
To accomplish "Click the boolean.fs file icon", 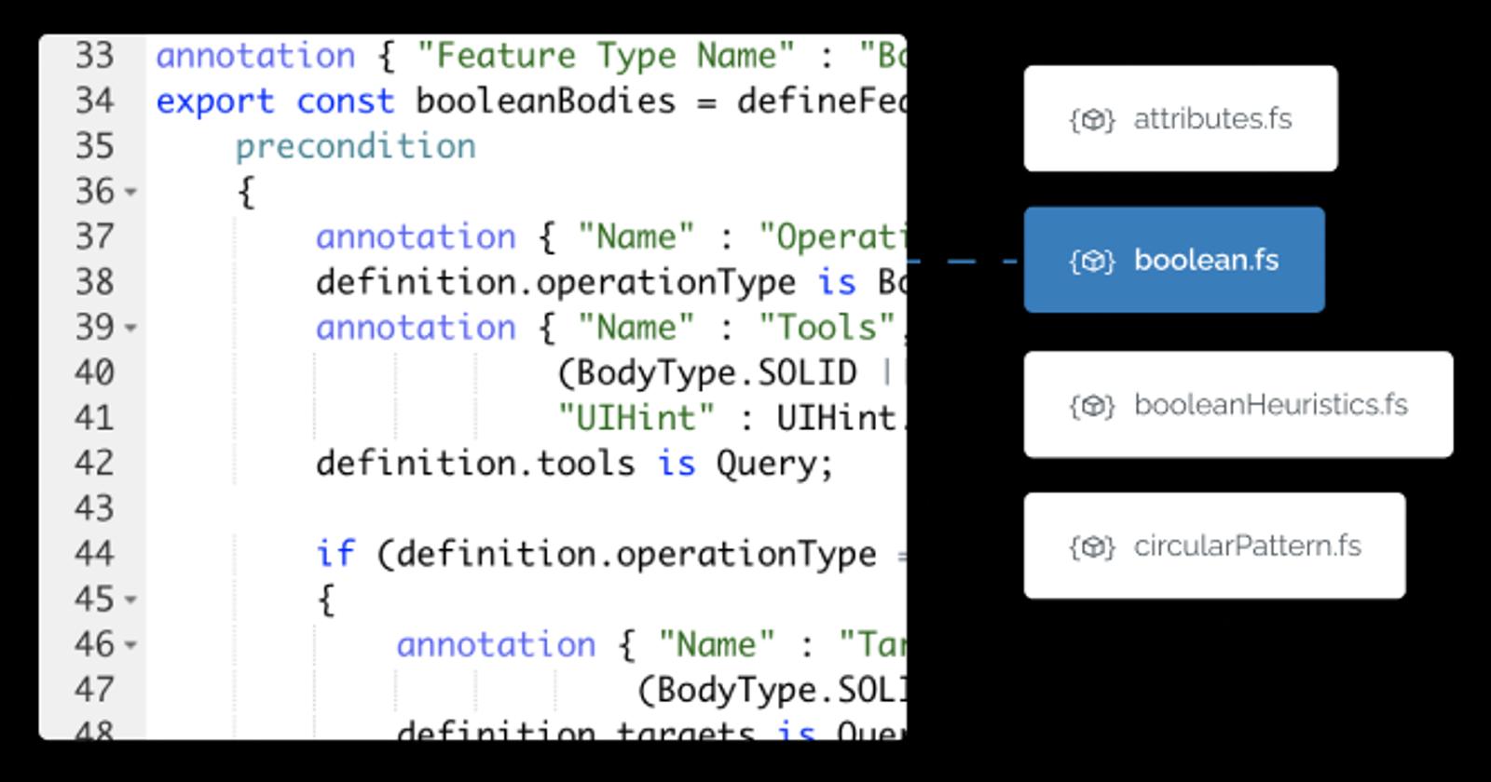I will (x=1091, y=262).
